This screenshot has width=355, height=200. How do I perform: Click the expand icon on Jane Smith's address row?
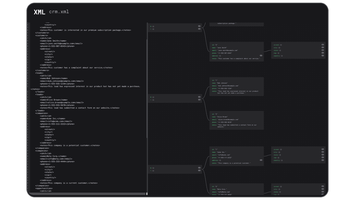click(x=261, y=55)
